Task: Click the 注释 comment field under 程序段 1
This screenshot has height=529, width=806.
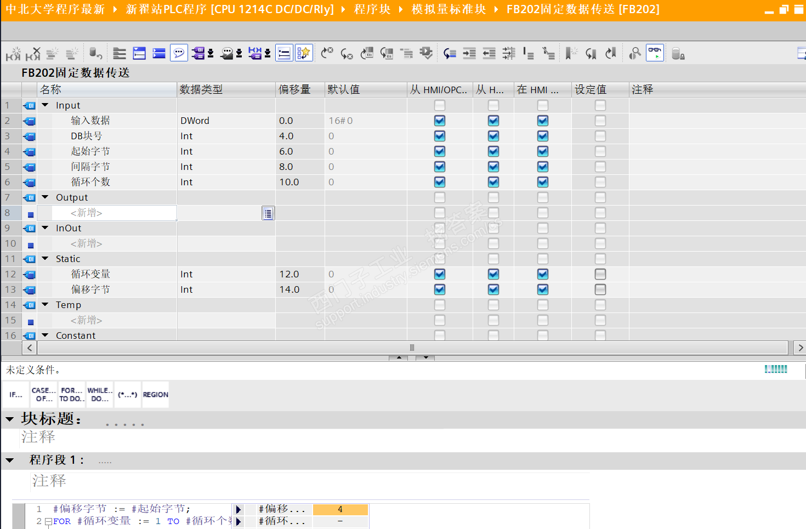Action: [49, 481]
